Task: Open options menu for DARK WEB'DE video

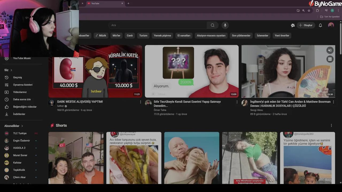Action: (141, 102)
